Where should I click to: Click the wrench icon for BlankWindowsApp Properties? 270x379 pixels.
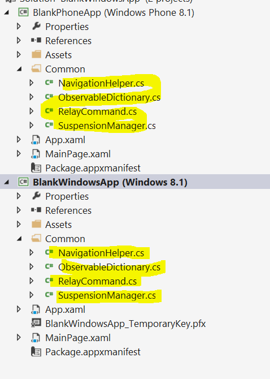coord(36,196)
